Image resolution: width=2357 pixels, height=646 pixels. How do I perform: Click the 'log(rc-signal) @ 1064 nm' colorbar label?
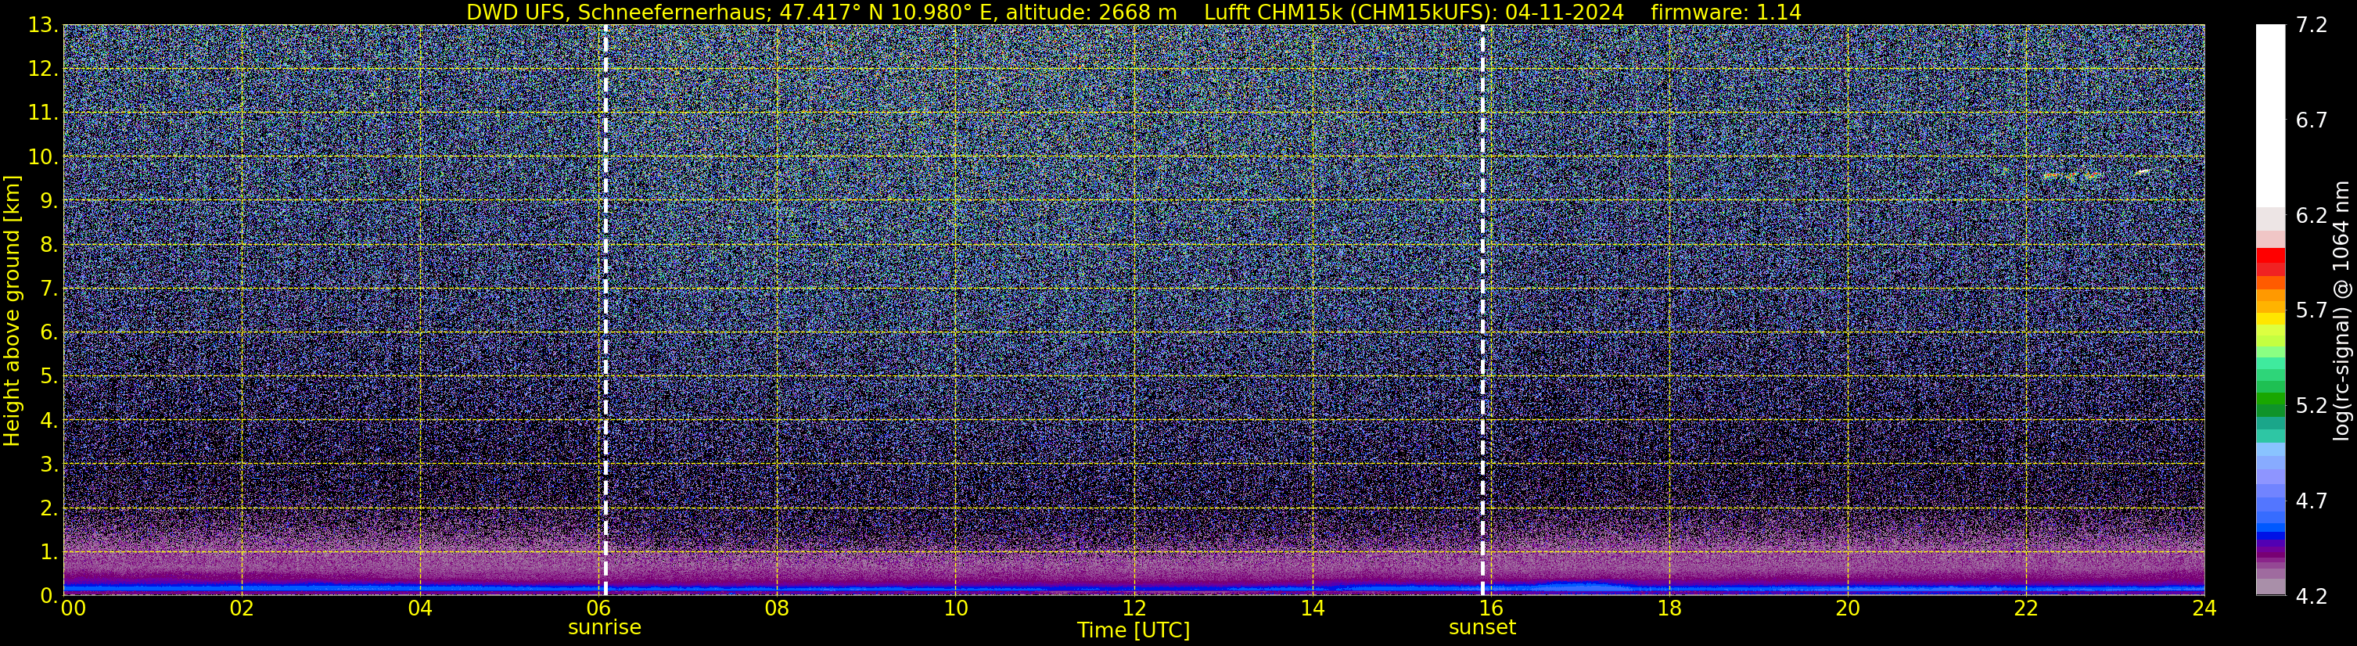2342,310
